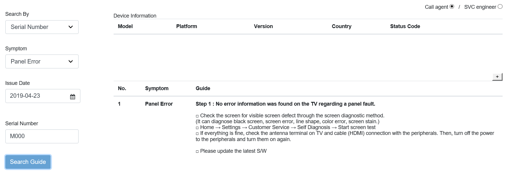Click the Symptom column header in the guide table
507x175 pixels.
[x=157, y=88]
